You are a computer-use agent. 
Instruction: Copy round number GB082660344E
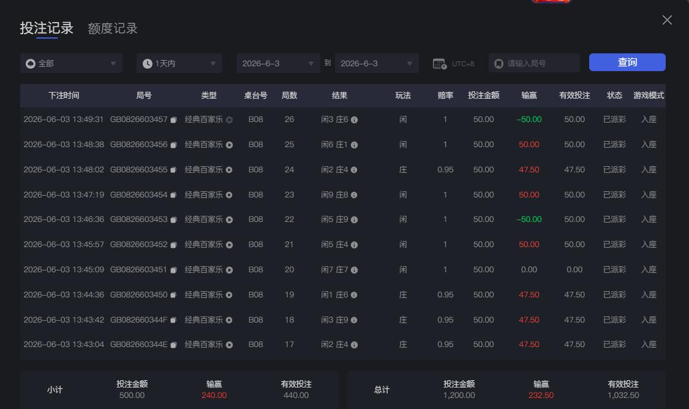click(173, 345)
